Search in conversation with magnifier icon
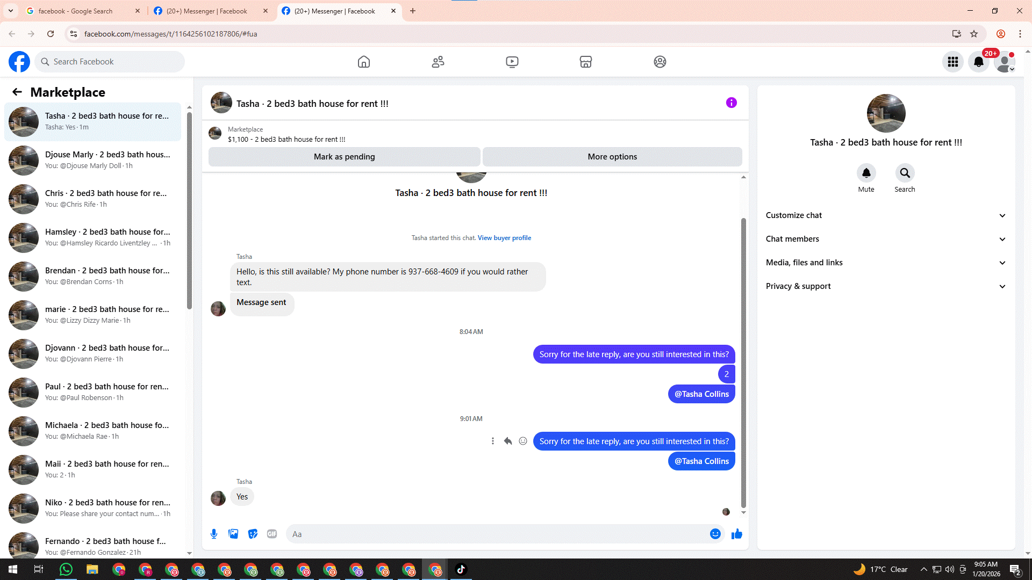Image resolution: width=1032 pixels, height=580 pixels. pos(905,173)
